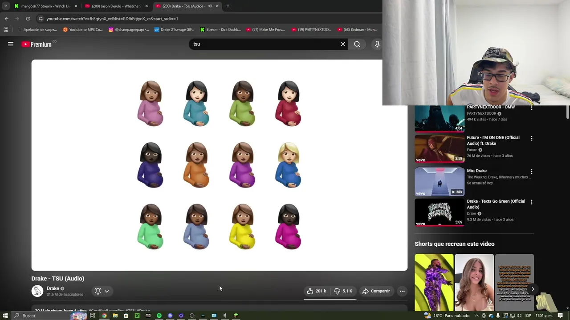Open Drake 21savage GIF bookmark
Image resolution: width=570 pixels, height=320 pixels.
point(174,30)
